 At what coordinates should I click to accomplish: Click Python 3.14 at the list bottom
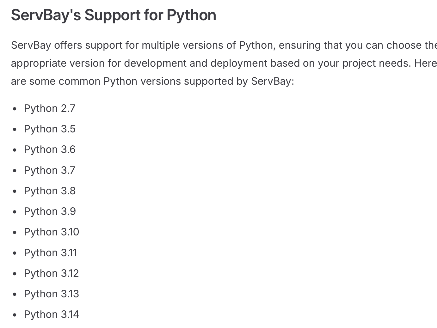coord(52,314)
